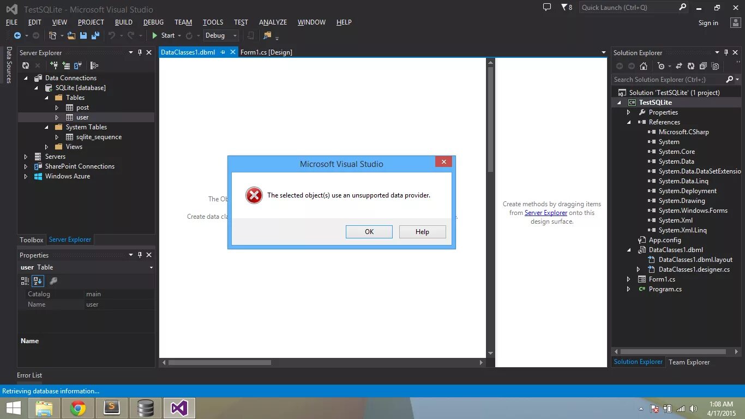Click Refresh icon in Solution Explorer
This screenshot has width=745, height=419.
point(691,66)
